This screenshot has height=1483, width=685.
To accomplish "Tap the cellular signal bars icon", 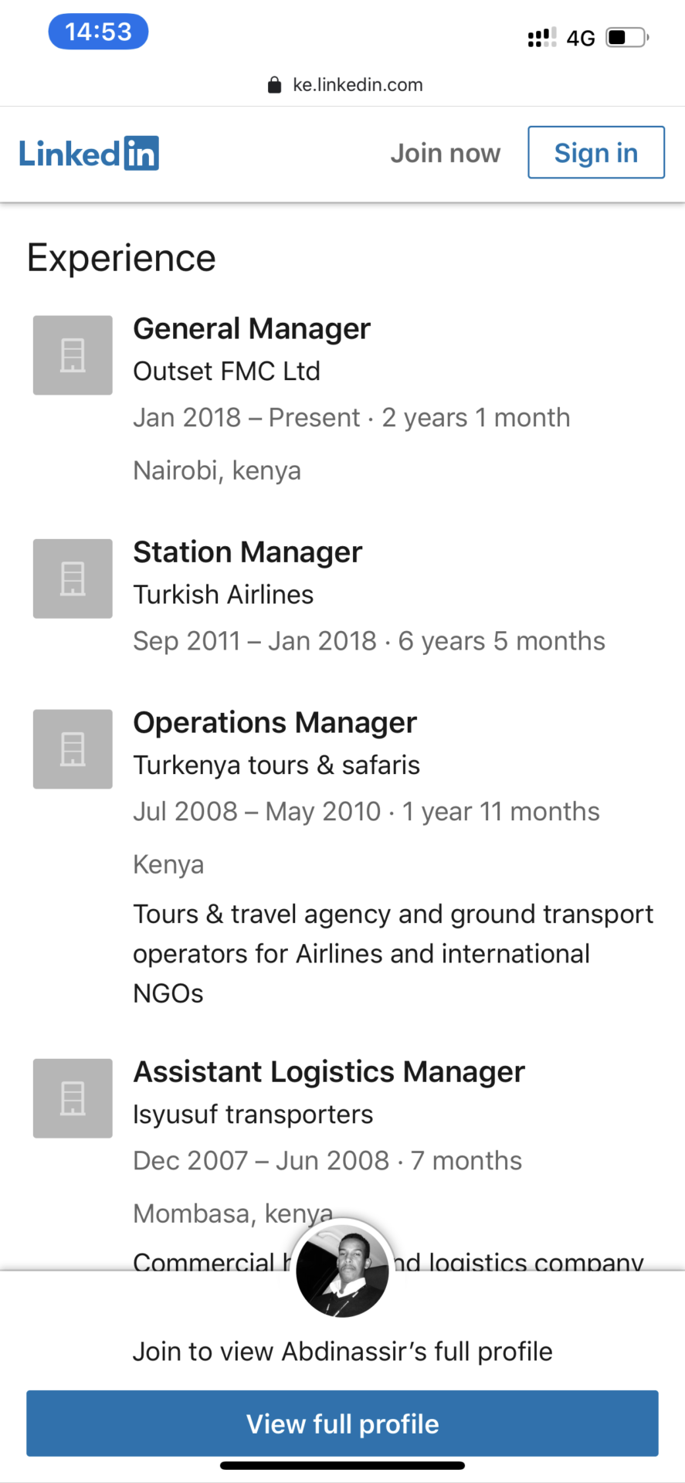I will coord(541,37).
